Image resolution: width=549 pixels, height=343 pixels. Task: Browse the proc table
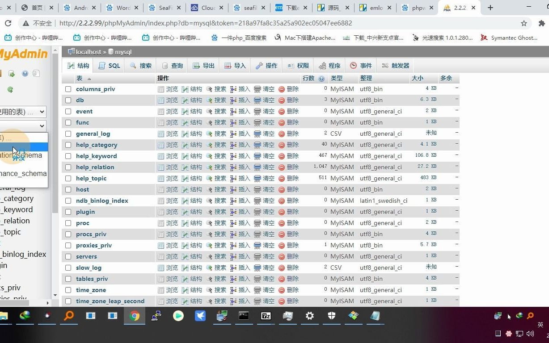(x=168, y=223)
